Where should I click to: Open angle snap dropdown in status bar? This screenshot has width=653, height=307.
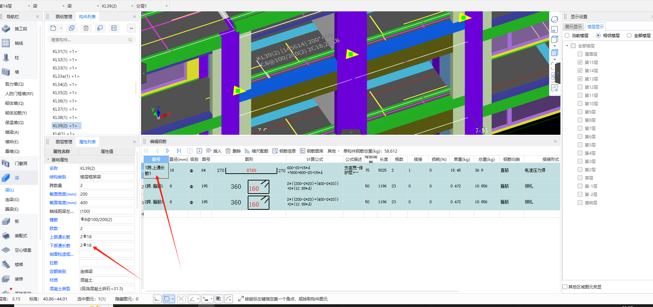[x=198, y=299]
